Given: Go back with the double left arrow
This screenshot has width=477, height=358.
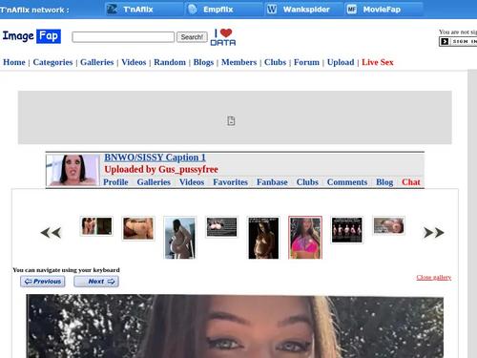Looking at the screenshot, I should [51, 233].
